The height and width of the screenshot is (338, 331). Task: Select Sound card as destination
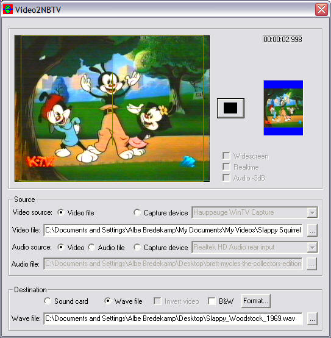click(48, 301)
